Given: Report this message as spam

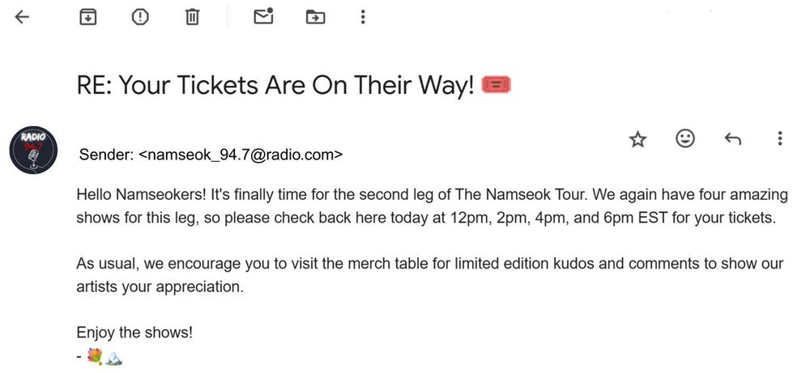Looking at the screenshot, I should 139,16.
